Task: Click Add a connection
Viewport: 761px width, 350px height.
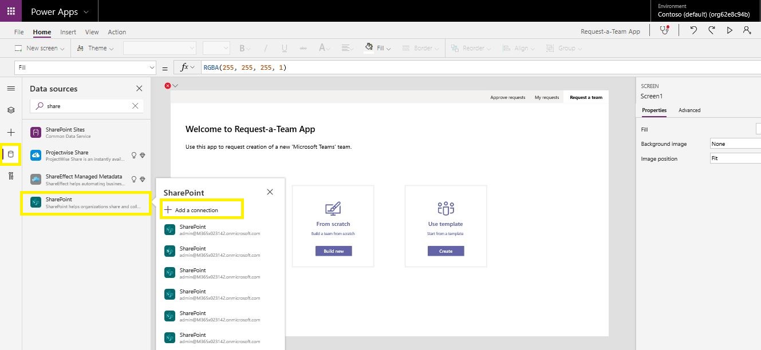Action: point(202,210)
